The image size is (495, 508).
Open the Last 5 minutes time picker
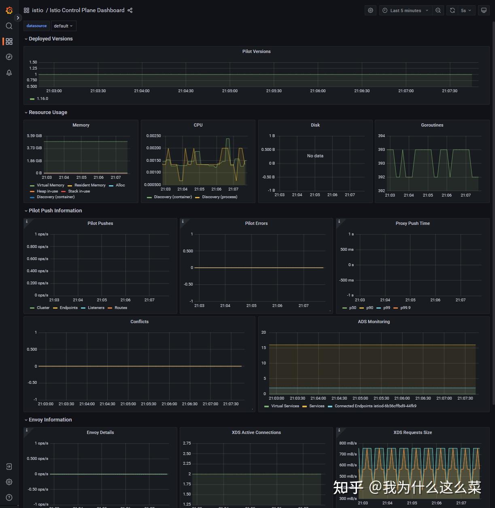(x=405, y=11)
